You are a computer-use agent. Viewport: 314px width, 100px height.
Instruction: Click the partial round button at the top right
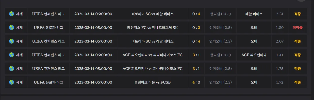[x=301, y=1]
